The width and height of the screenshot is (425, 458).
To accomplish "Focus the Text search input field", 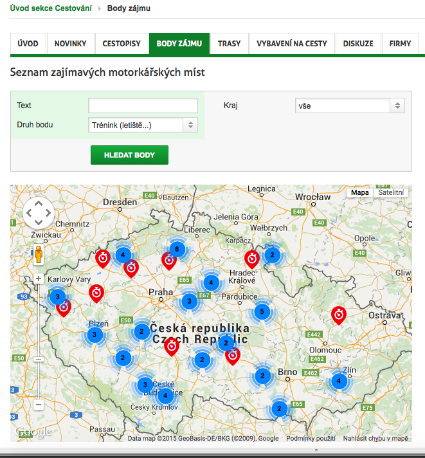I will [143, 105].
